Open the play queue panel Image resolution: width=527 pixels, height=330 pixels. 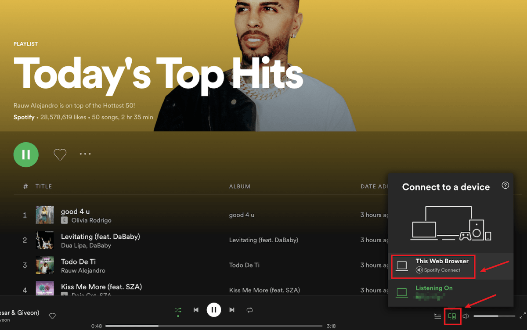437,316
